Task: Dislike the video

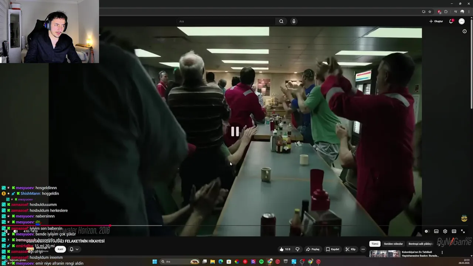Action: pos(297,249)
